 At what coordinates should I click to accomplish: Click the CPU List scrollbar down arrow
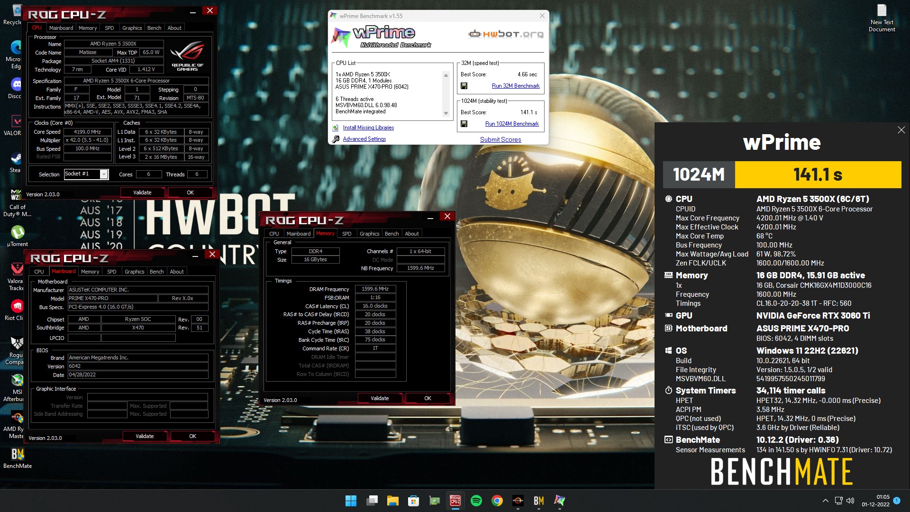(x=446, y=113)
